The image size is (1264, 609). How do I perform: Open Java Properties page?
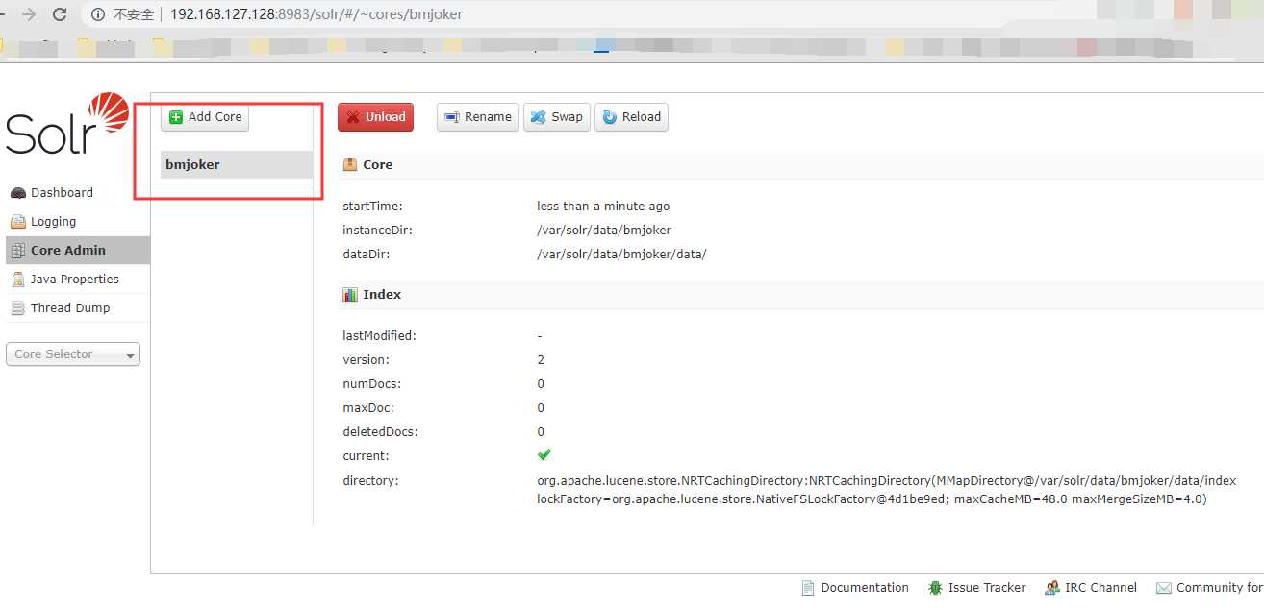[x=78, y=280]
